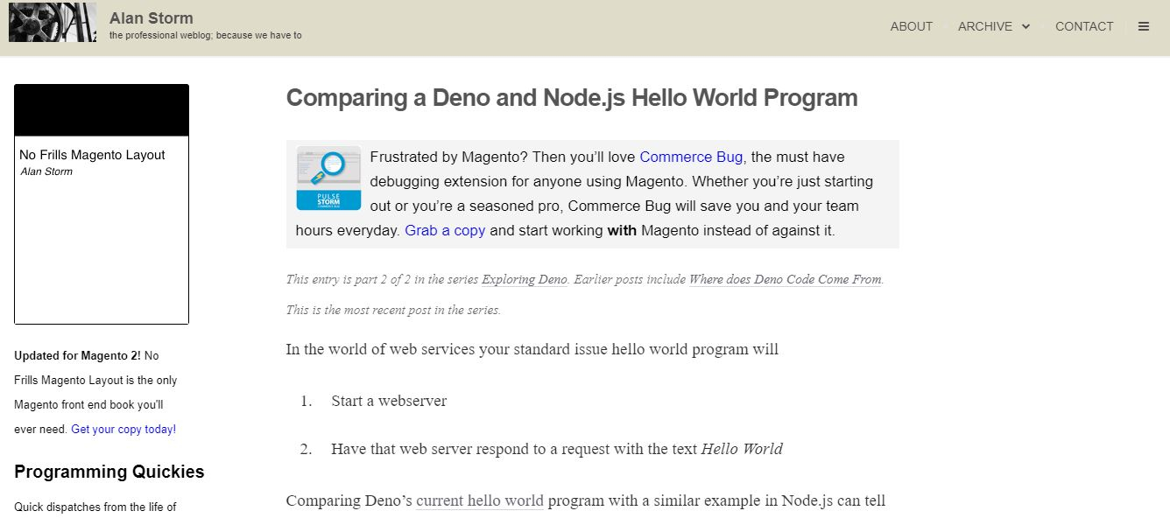Click the Get your copy today! link

tap(123, 429)
